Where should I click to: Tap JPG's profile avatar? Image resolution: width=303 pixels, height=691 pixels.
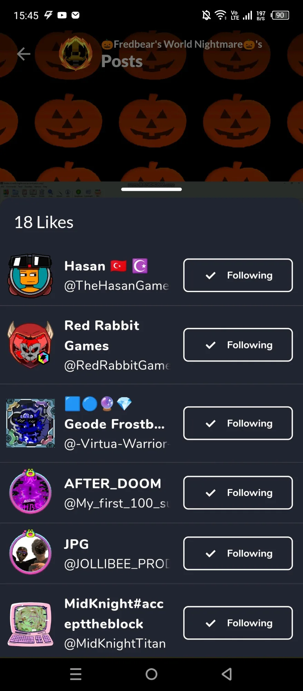point(31,553)
